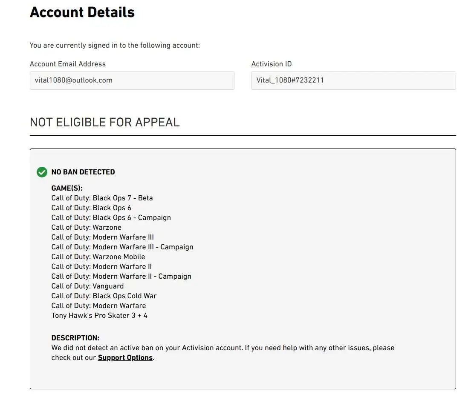Viewport: 471px width, 394px height.
Task: Click Call of Duty: Black Ops 6 - Campaign
Action: 111,217
